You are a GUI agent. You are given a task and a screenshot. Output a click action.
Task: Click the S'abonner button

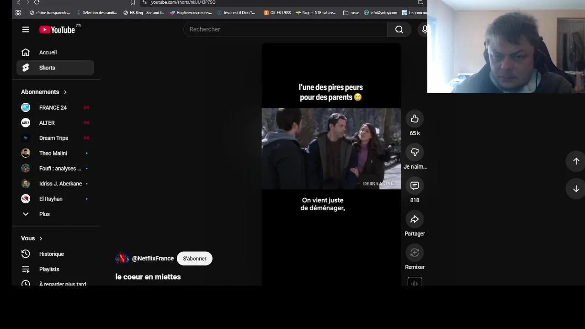point(195,259)
